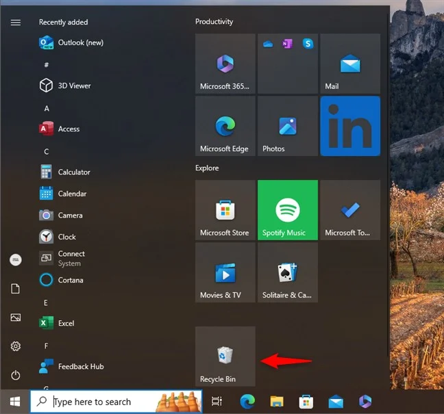This screenshot has height=414, width=444.
Task: Open the Microsoft Edge tile
Action: coord(225,126)
